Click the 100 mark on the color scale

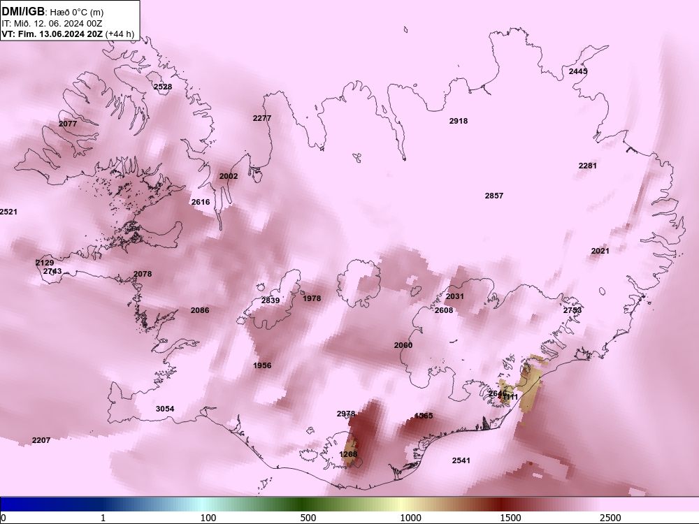208,518
